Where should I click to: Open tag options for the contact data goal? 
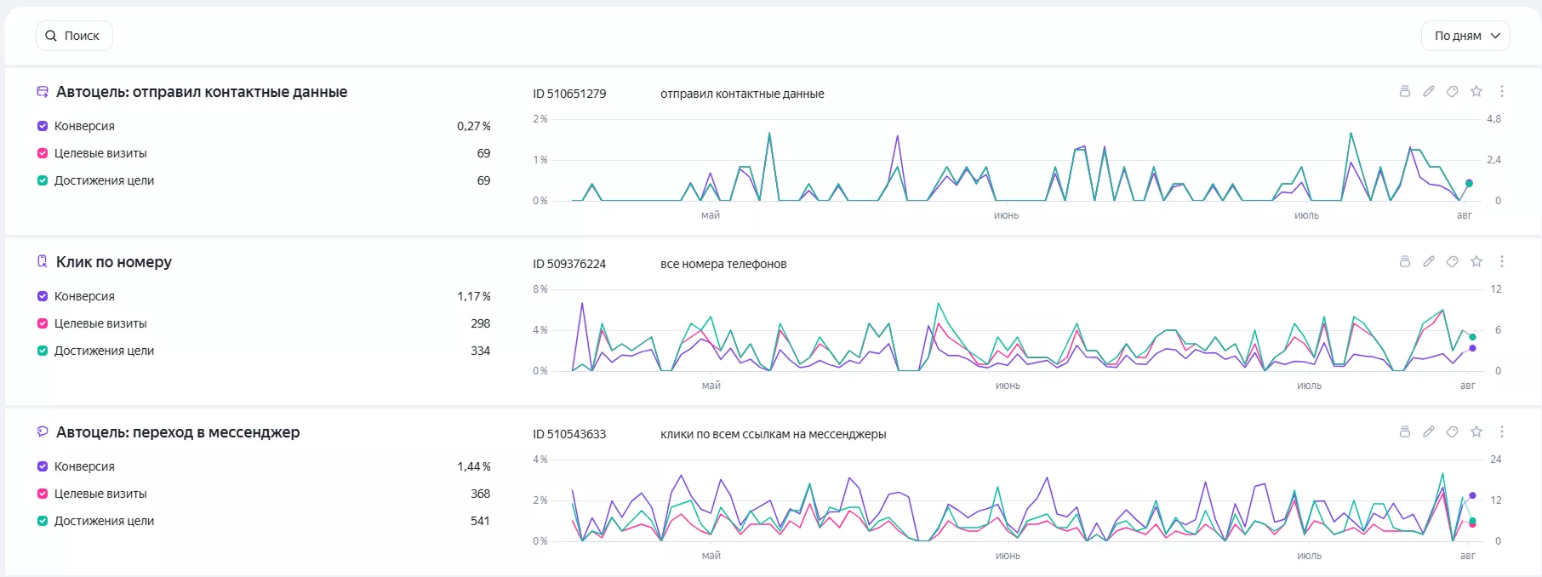(1453, 91)
